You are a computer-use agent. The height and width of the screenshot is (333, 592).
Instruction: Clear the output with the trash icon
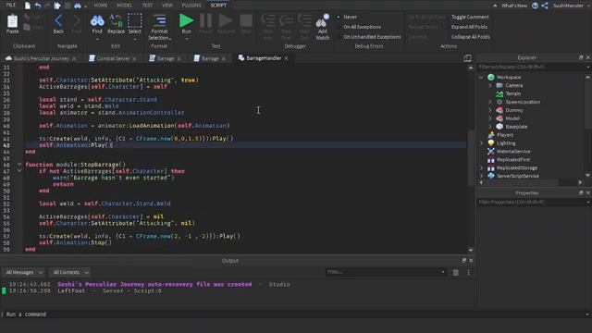point(456,272)
